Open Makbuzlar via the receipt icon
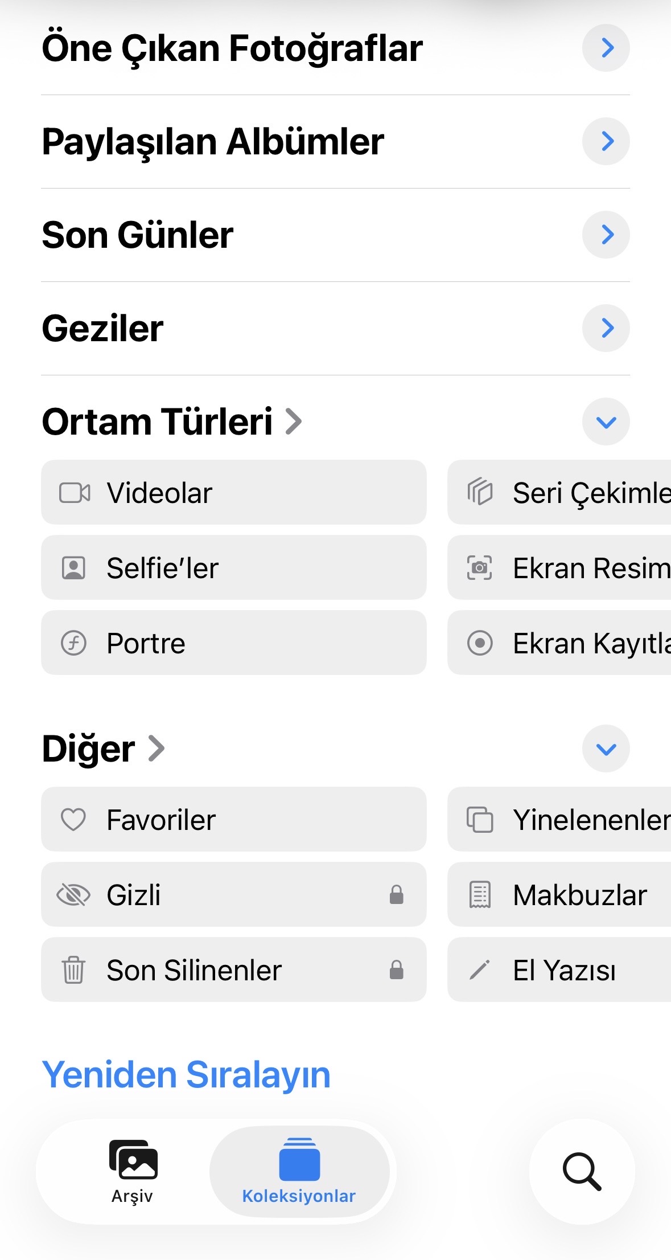This screenshot has height=1260, width=671. click(480, 895)
